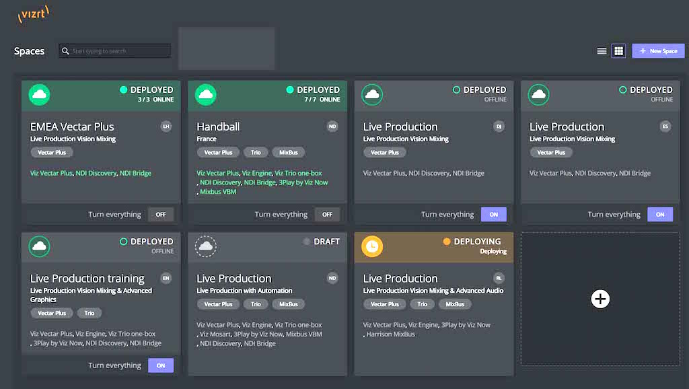
Task: Click the cloud icon on Handball card
Action: [206, 94]
